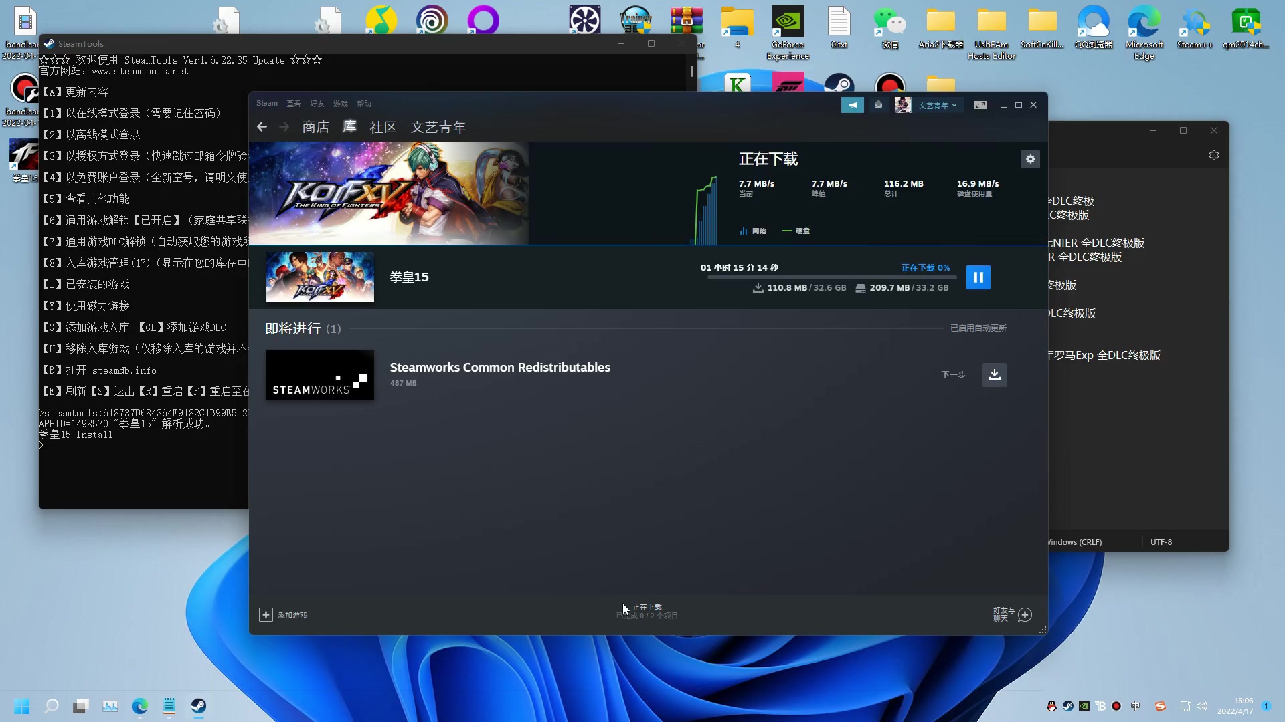Click the 中 input method indicator
1285x722 pixels.
pyautogui.click(x=1136, y=706)
